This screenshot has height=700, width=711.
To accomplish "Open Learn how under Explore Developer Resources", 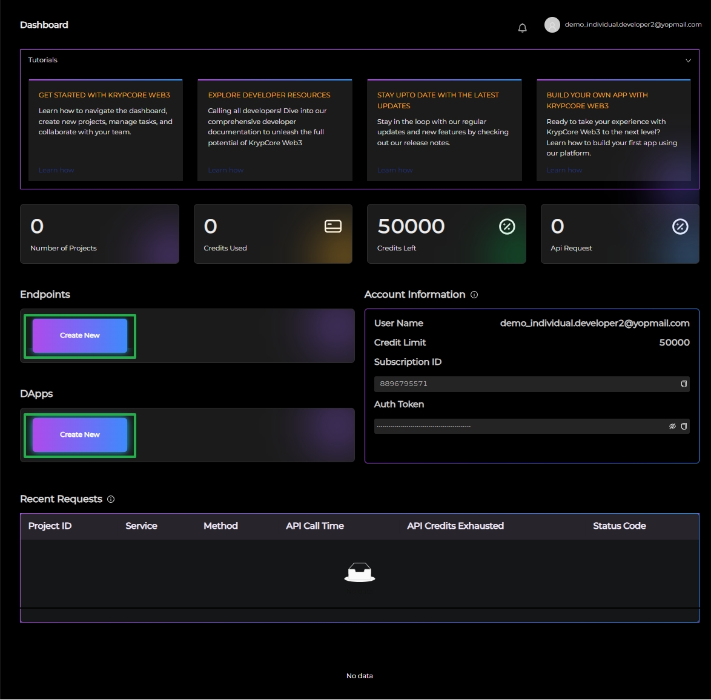I will point(225,171).
